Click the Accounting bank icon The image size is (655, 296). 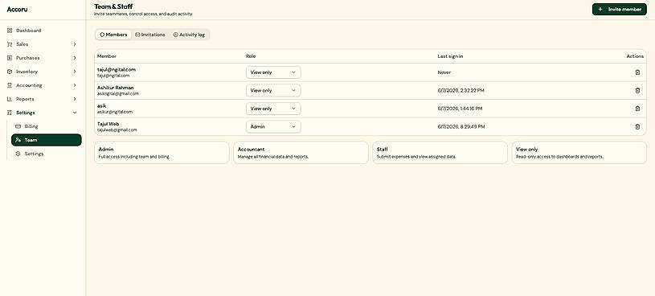10,85
